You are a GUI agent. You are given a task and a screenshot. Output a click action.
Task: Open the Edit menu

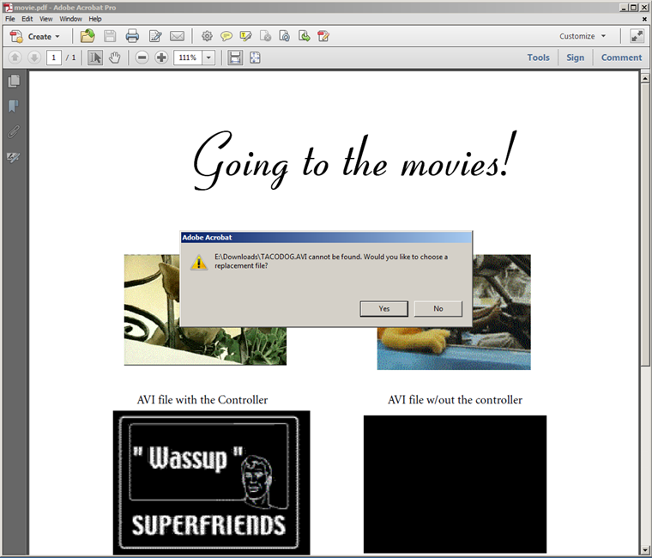click(x=27, y=18)
